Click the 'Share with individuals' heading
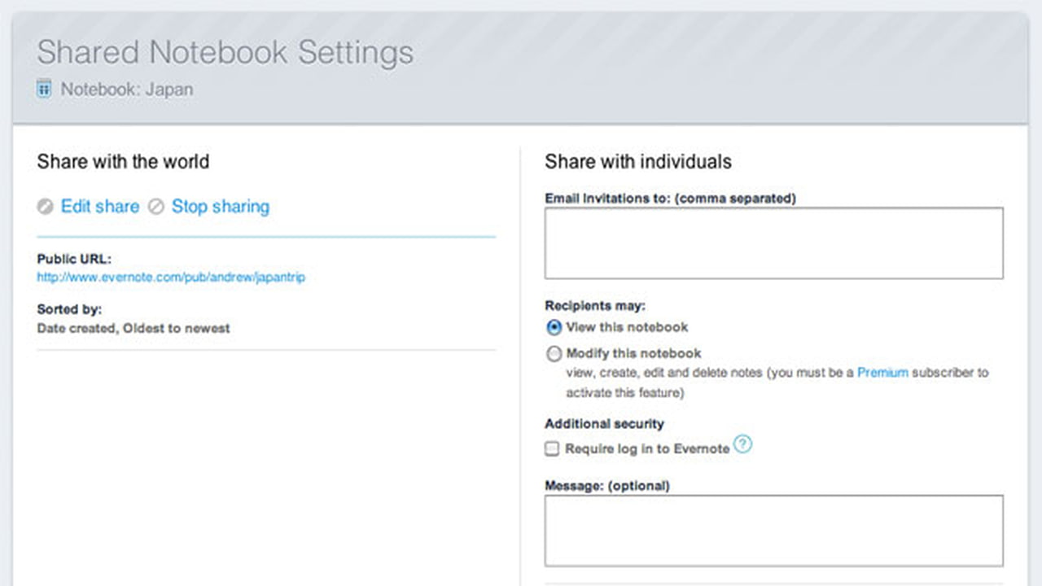 [x=638, y=162]
